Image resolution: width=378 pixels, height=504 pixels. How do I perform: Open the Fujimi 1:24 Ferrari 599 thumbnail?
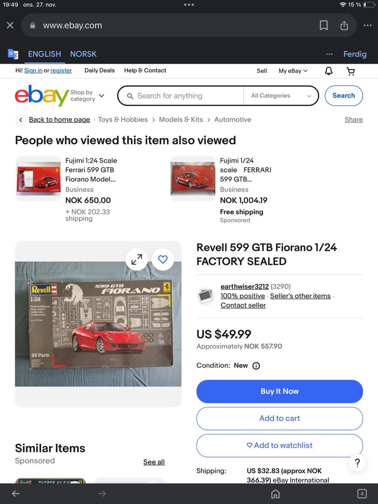pyautogui.click(x=38, y=179)
